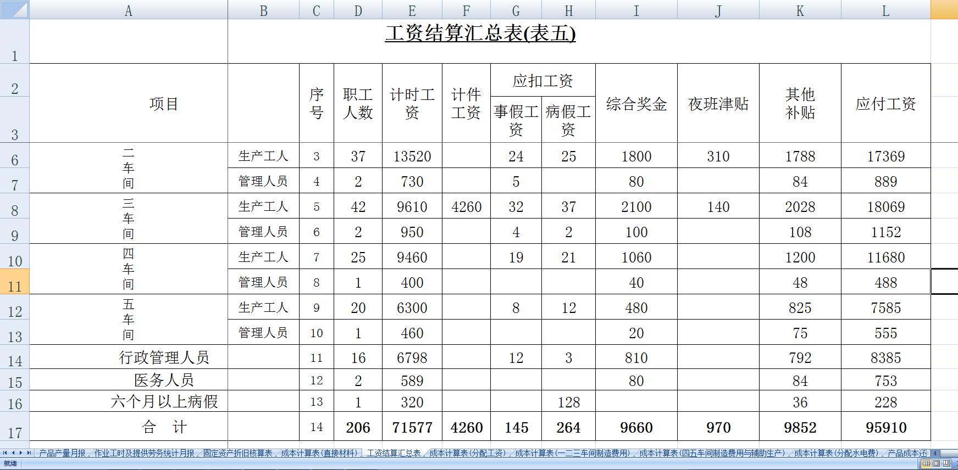Select the 计件工资 value 4260 in row 8
This screenshot has height=470, width=958.
click(466, 206)
